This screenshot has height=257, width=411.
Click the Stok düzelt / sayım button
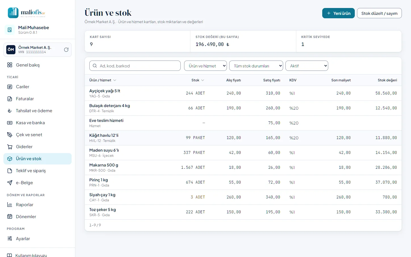coord(379,13)
